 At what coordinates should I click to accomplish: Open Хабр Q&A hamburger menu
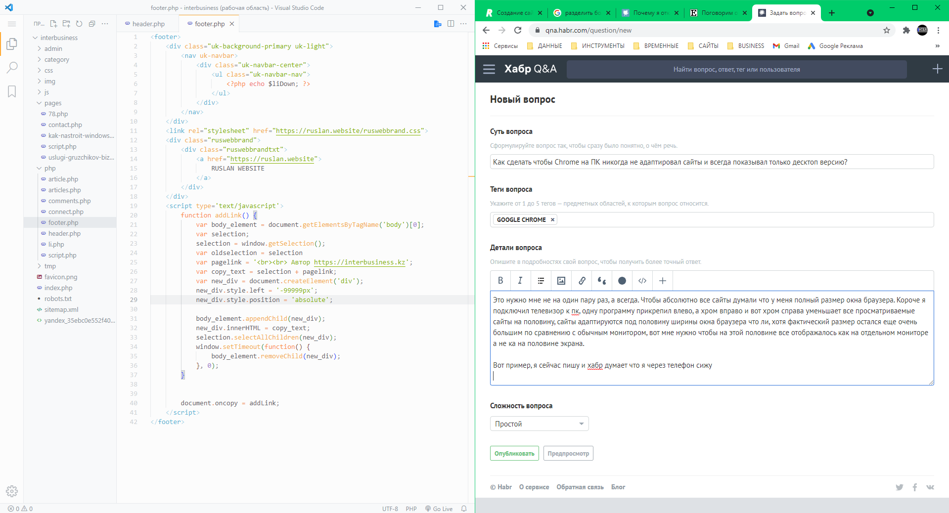tap(489, 69)
